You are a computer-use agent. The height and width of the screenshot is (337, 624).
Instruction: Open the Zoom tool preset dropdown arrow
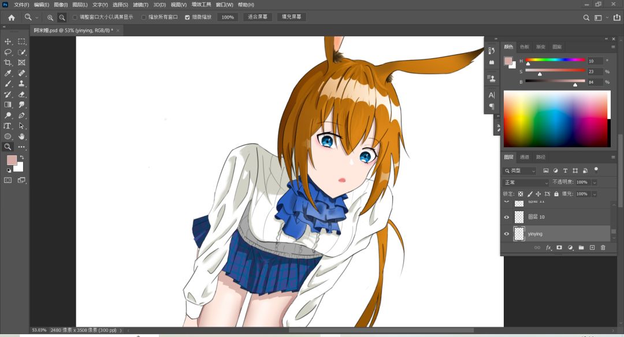pos(37,17)
